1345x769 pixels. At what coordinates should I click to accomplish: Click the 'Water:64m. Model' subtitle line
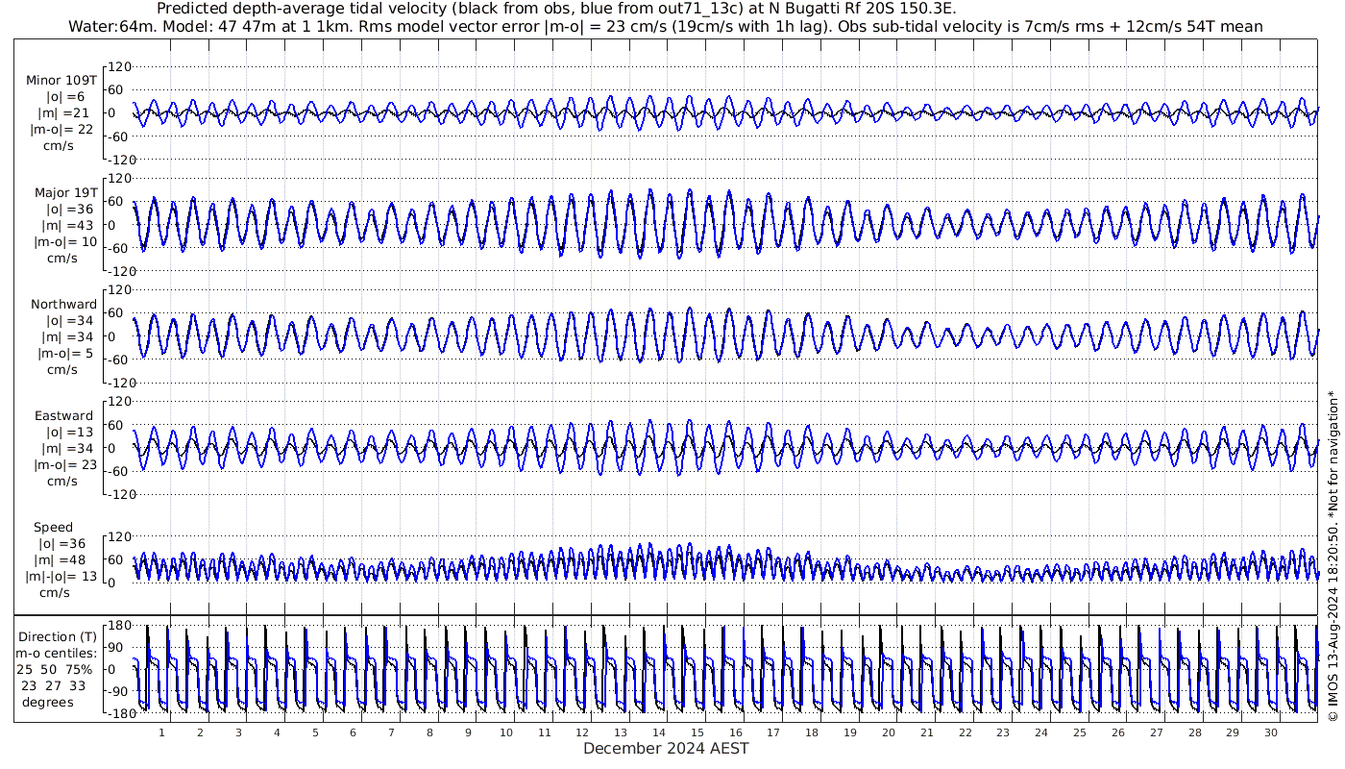[665, 26]
